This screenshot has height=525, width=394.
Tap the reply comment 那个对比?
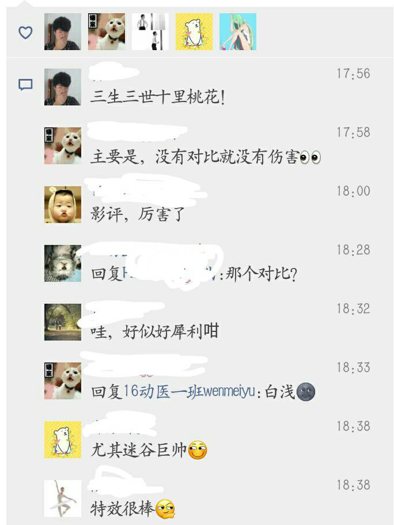coord(194,274)
